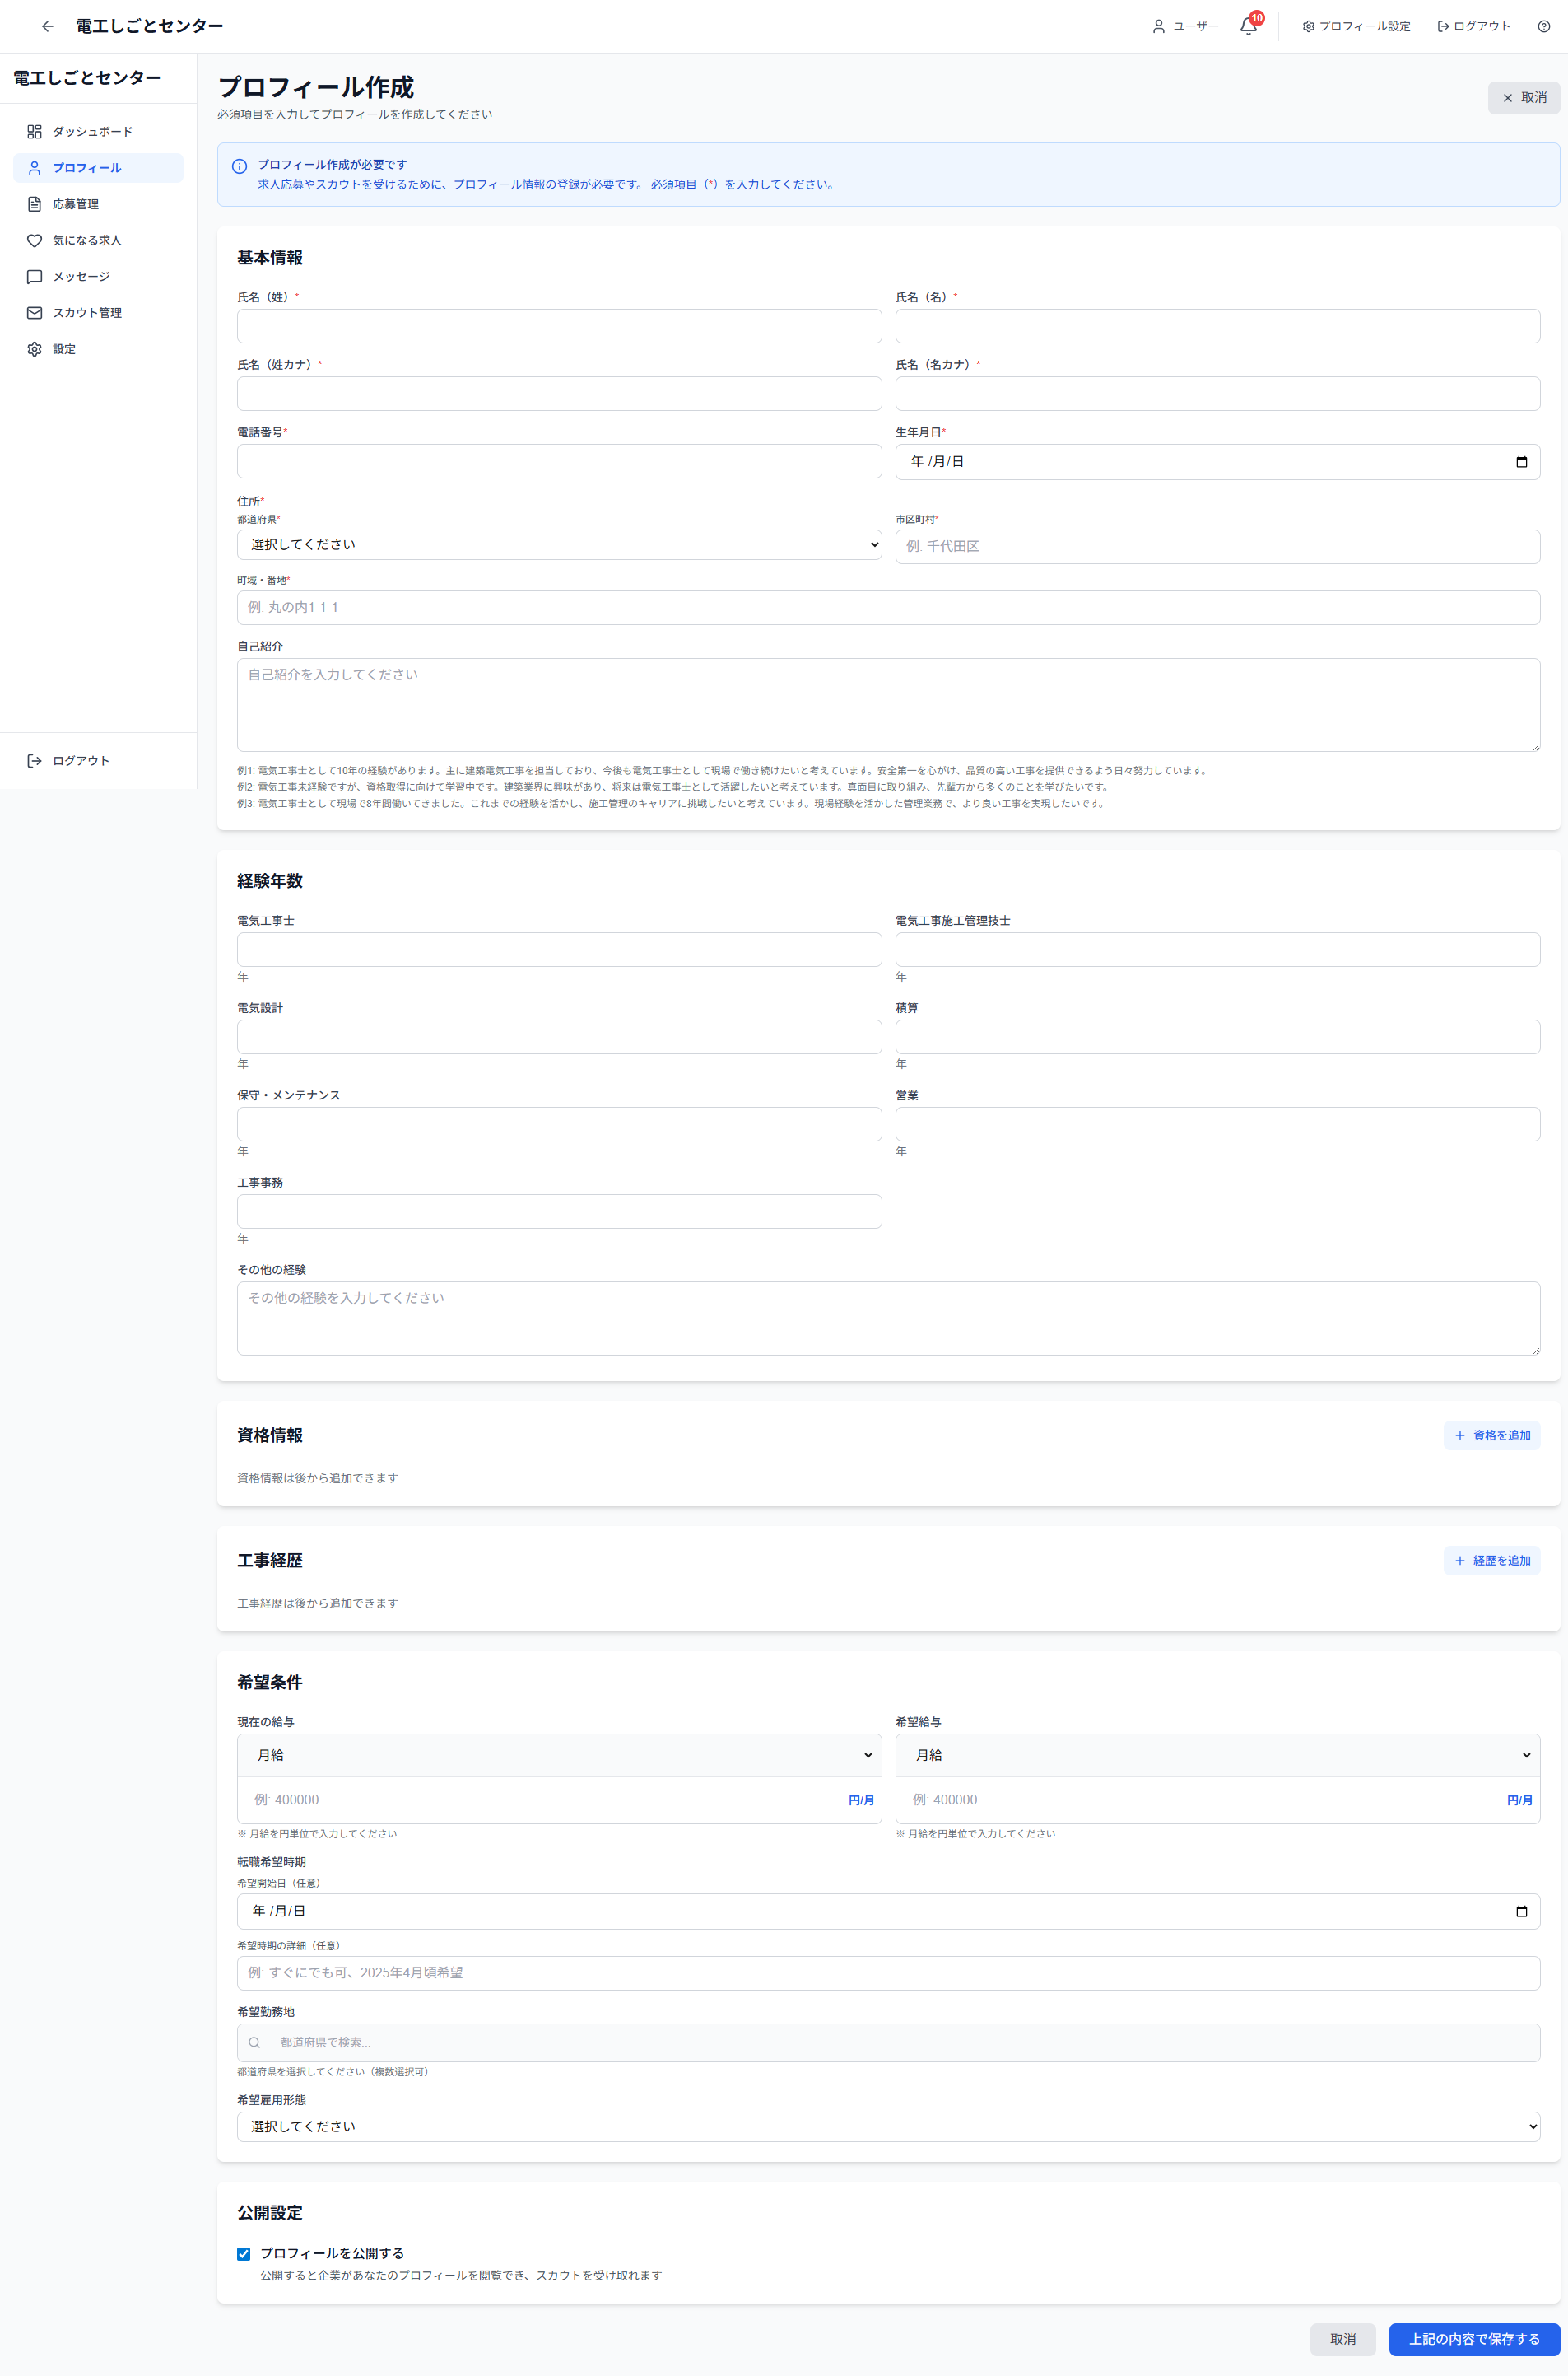Screen dimensions: 1568x2376
Task: Click the 資格を追加 button
Action: point(1491,1435)
